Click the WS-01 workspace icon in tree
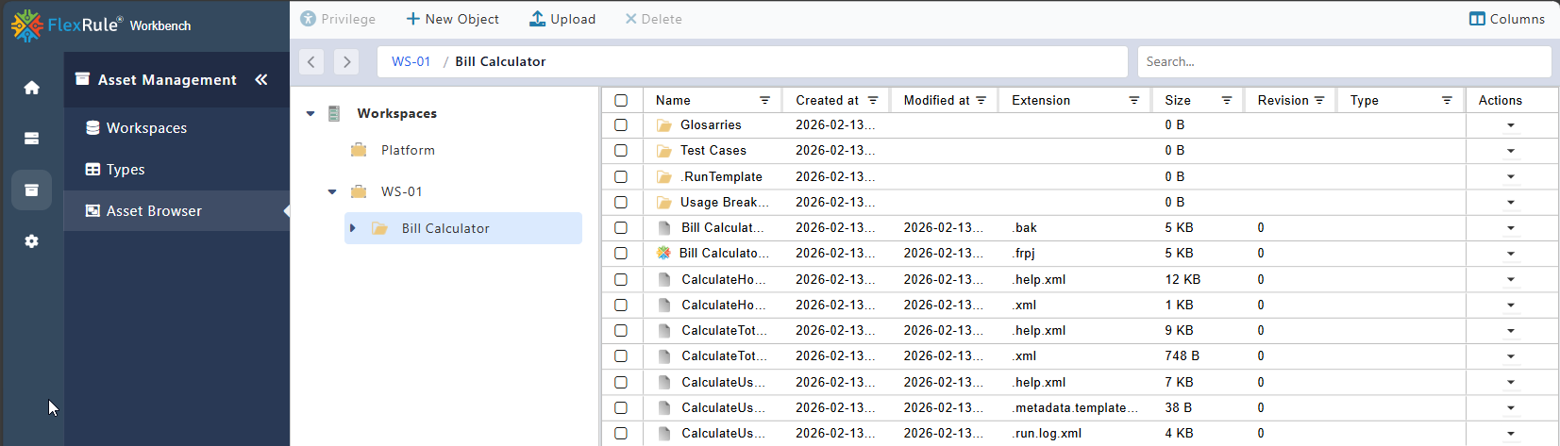Image resolution: width=1560 pixels, height=446 pixels. 359,191
